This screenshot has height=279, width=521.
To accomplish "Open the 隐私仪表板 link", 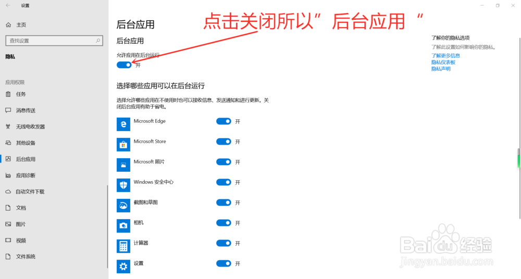I will pos(443,62).
